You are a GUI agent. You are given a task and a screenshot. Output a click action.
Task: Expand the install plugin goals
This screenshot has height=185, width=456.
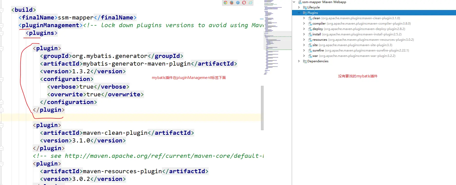(304, 34)
